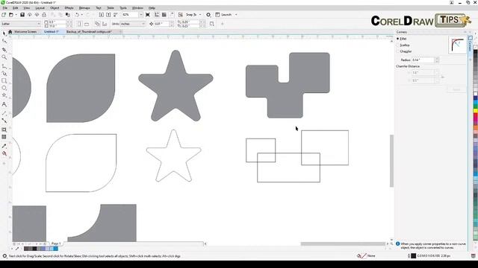This screenshot has height=268, width=478.
Task: Expand the Open recent files arrow
Action: click(16, 15)
